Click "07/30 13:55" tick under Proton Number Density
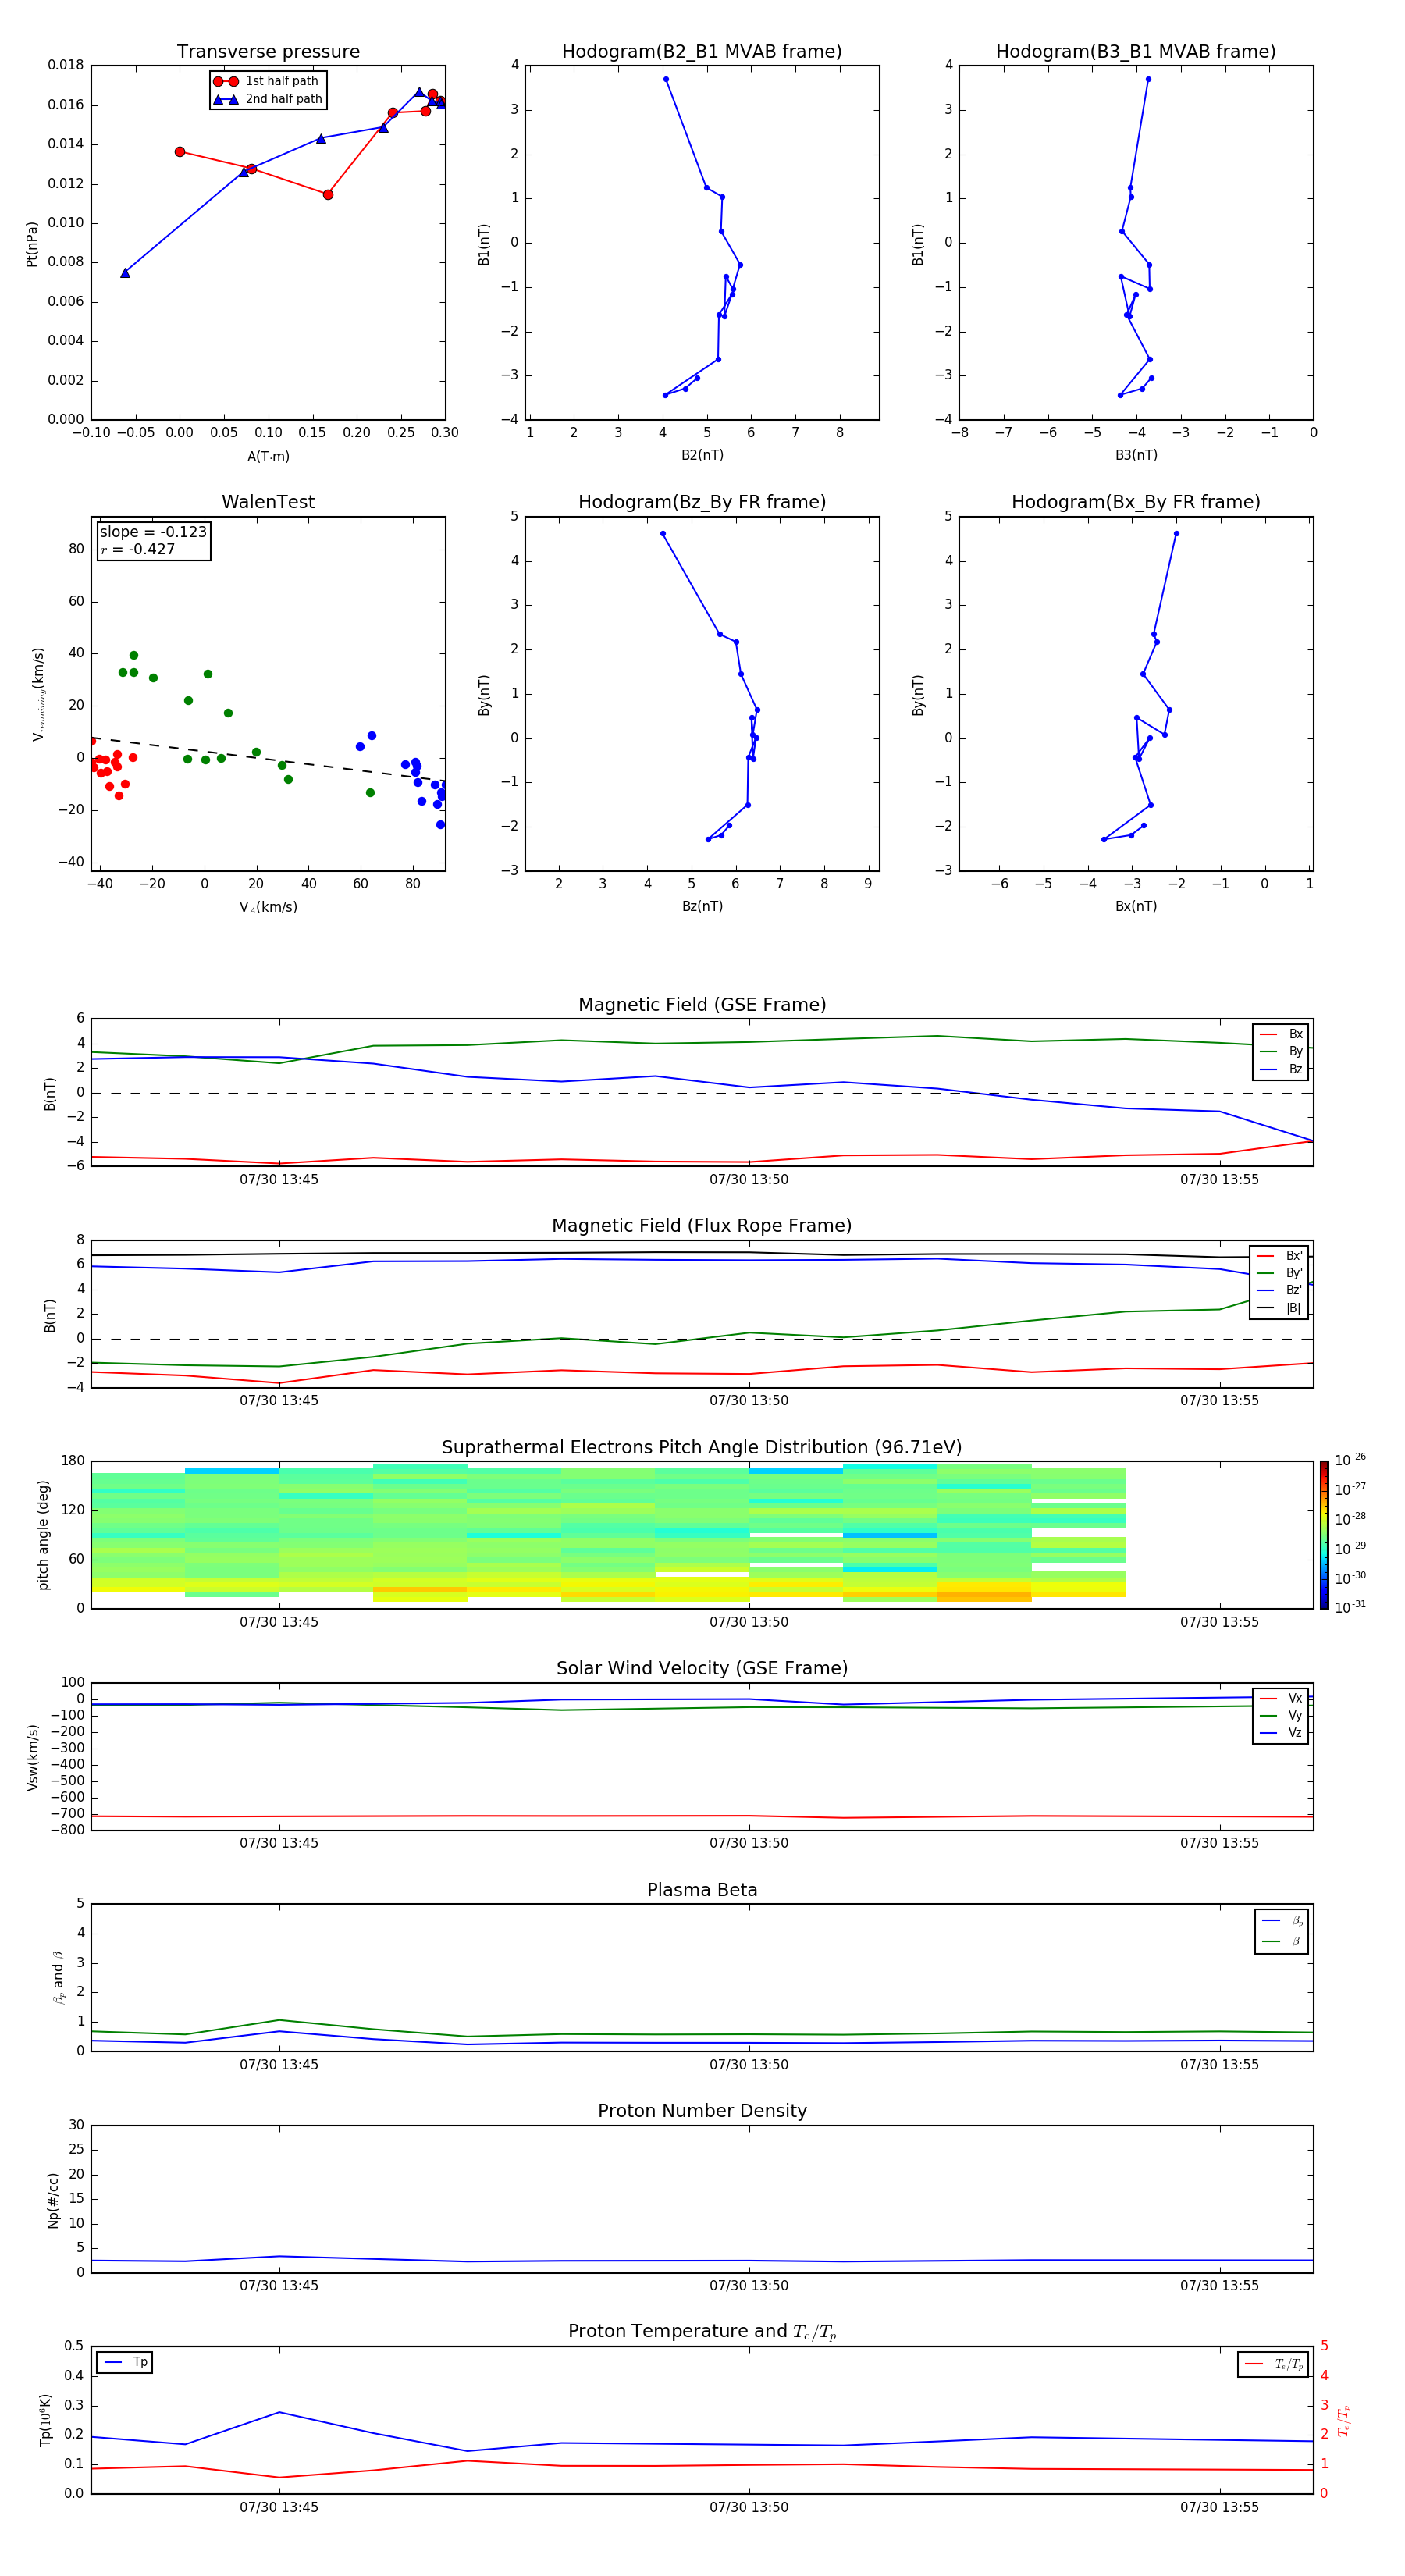This screenshot has width=1405, height=2576. point(1219,2286)
